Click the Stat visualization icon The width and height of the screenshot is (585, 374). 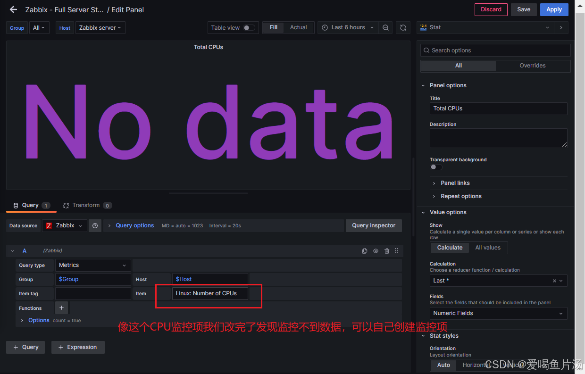423,27
